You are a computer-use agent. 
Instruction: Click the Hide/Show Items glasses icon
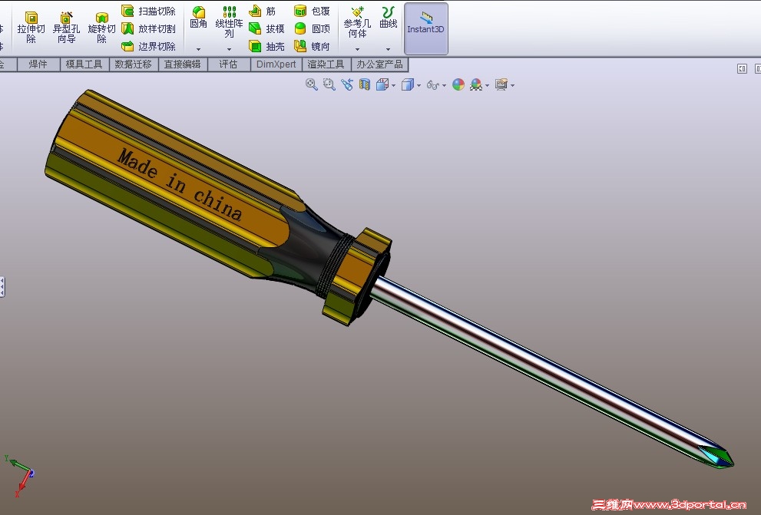pyautogui.click(x=433, y=85)
